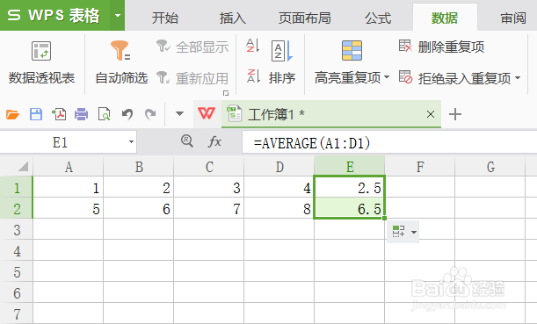Add a new document tab with plus
This screenshot has width=537, height=324.
pos(455,114)
